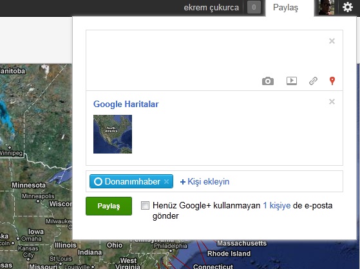
Task: Open the 1 kişiye link
Action: pyautogui.click(x=277, y=206)
